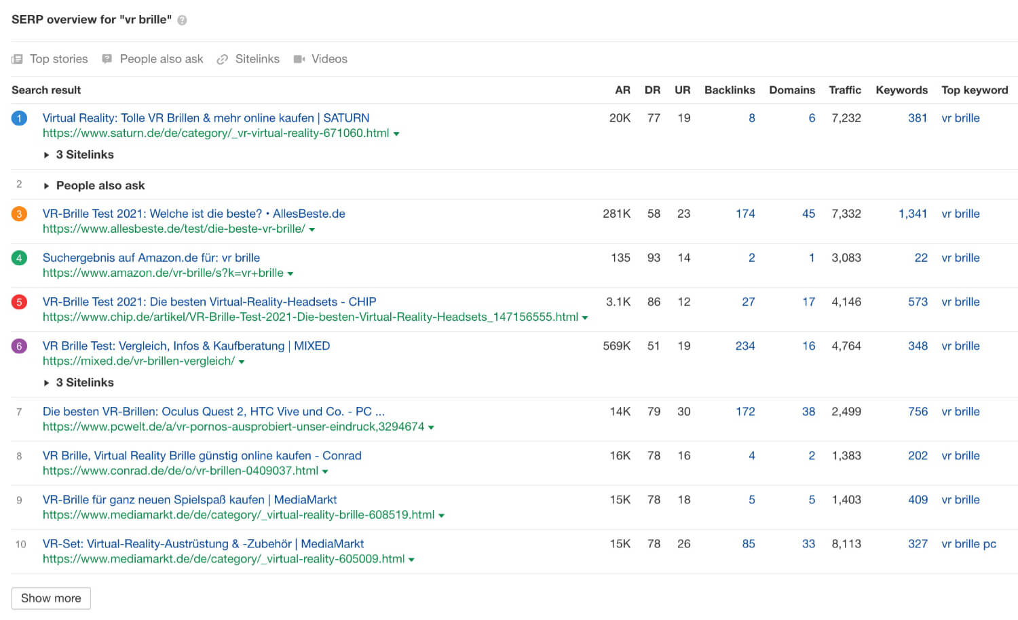Click backlinks count 172 for PC Welt
1018x620 pixels.
[745, 412]
